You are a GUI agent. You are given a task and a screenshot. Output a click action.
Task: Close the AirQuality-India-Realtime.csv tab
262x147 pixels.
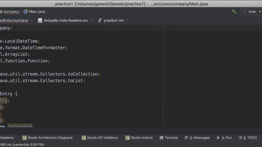(91, 20)
